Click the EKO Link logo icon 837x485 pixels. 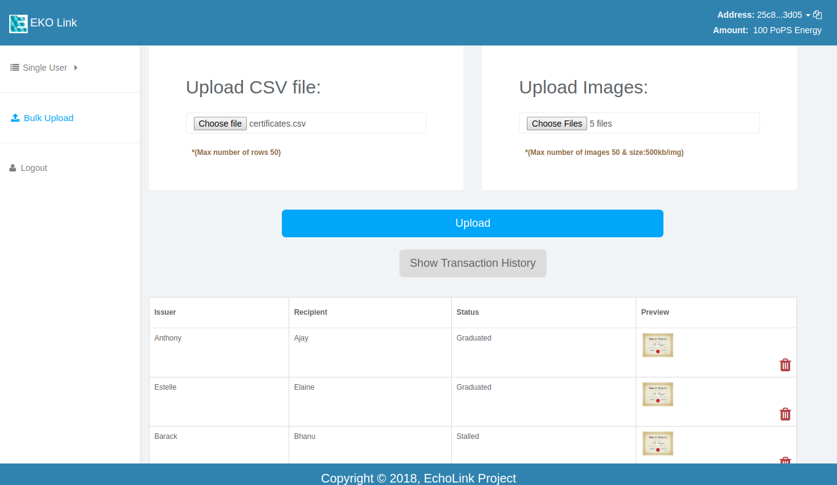(x=18, y=23)
